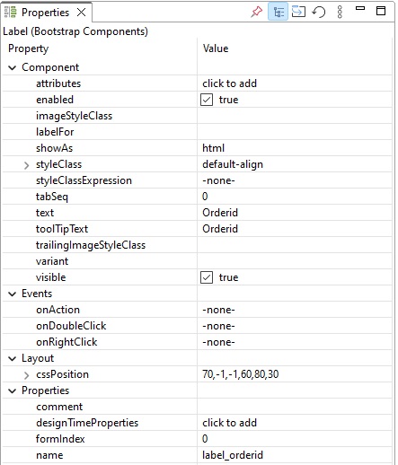Expand the cssPosition property row
Image resolution: width=398 pixels, height=465 pixels.
point(26,375)
